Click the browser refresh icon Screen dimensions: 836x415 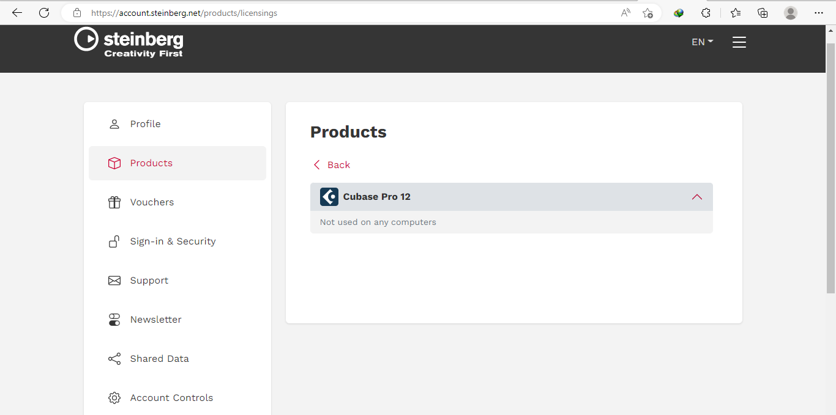[x=44, y=13]
